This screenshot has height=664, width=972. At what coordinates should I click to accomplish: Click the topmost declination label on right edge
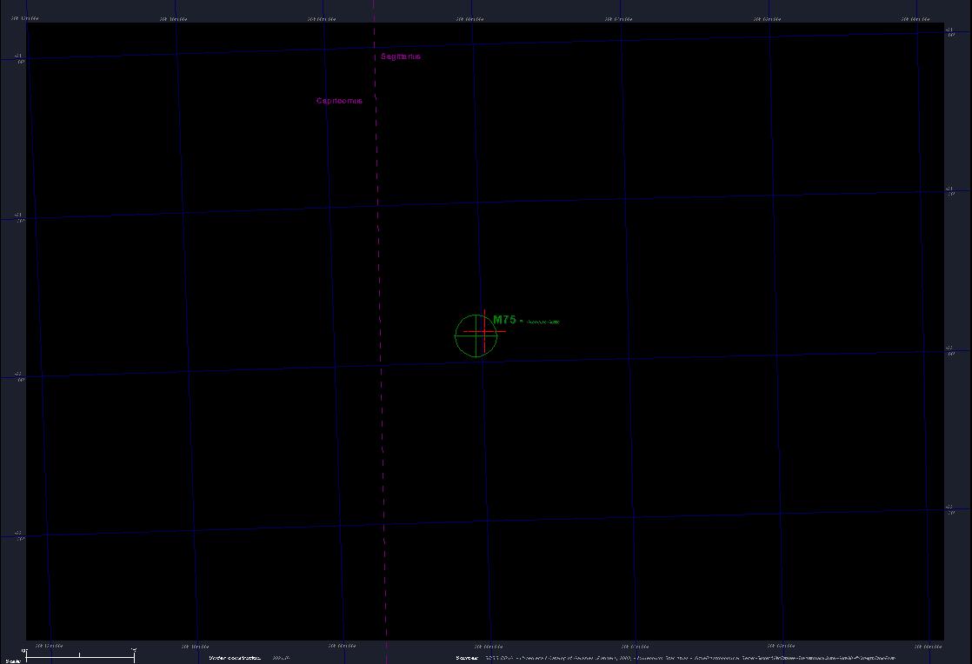[949, 32]
